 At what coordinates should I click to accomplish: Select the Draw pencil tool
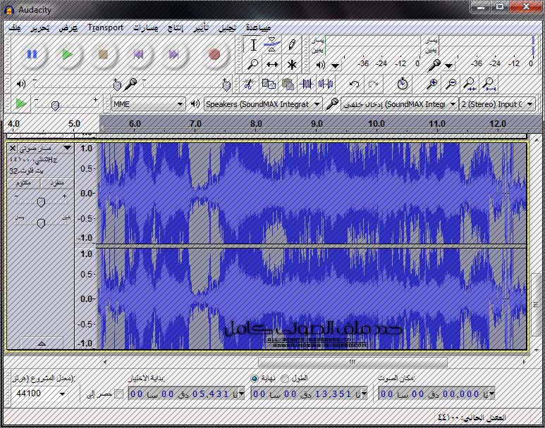[291, 45]
